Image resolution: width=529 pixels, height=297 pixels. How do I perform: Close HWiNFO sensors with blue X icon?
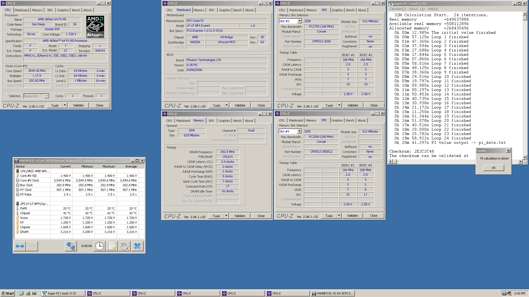[137, 246]
